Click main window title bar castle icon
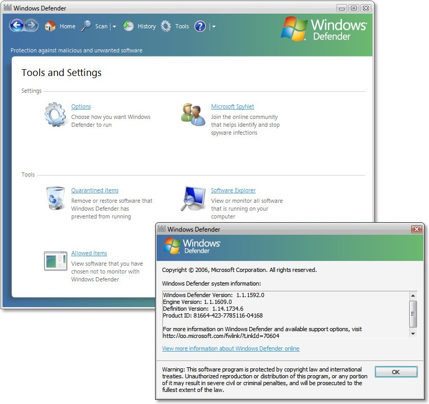Screen dimensions: 429x404 (7, 8)
